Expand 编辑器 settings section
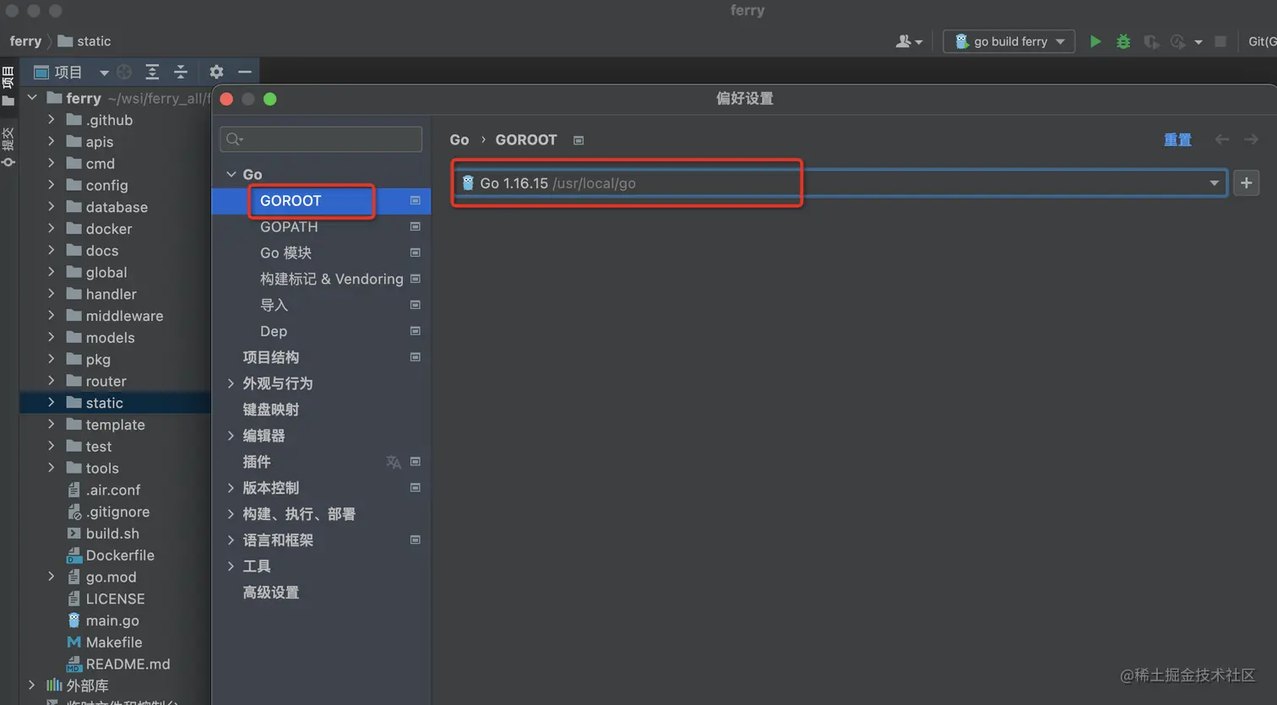1277x705 pixels. 231,436
